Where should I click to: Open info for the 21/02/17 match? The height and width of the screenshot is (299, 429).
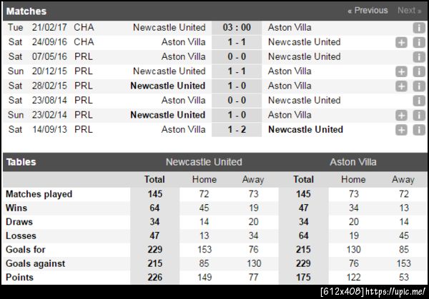(x=418, y=28)
